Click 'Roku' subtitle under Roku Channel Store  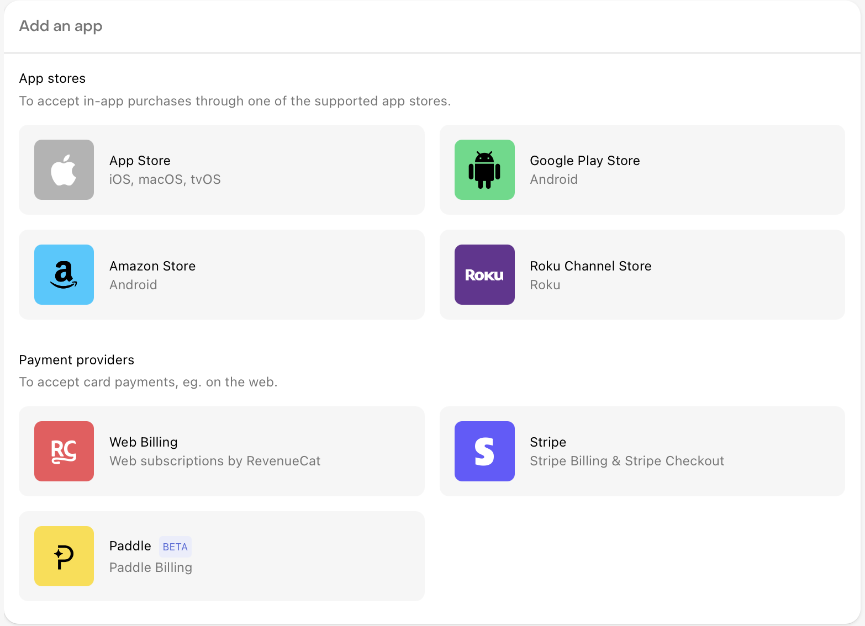point(545,285)
